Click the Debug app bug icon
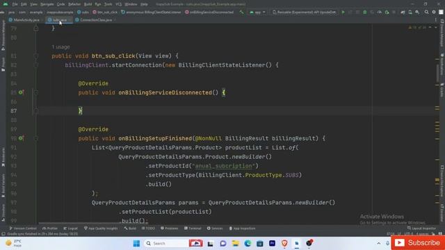 point(365,12)
